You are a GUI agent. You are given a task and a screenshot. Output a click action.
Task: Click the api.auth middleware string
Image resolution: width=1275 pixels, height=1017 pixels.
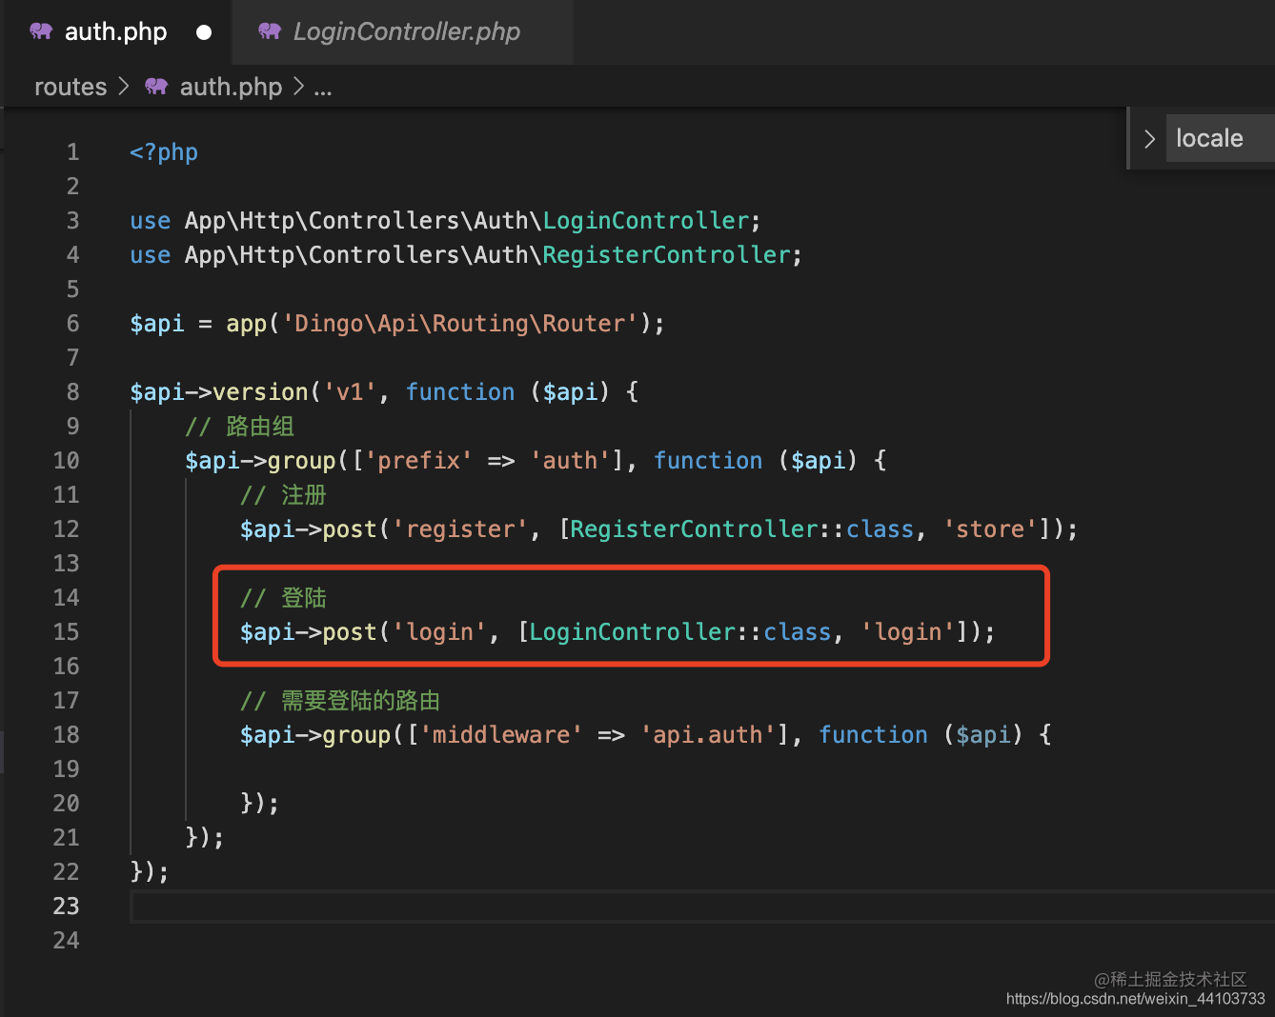[x=706, y=734]
